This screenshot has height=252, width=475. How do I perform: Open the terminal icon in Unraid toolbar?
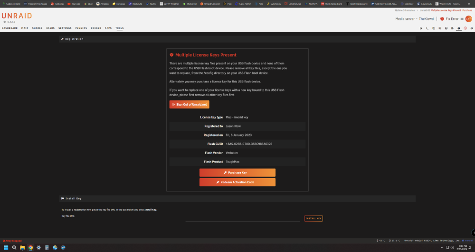coord(427,28)
